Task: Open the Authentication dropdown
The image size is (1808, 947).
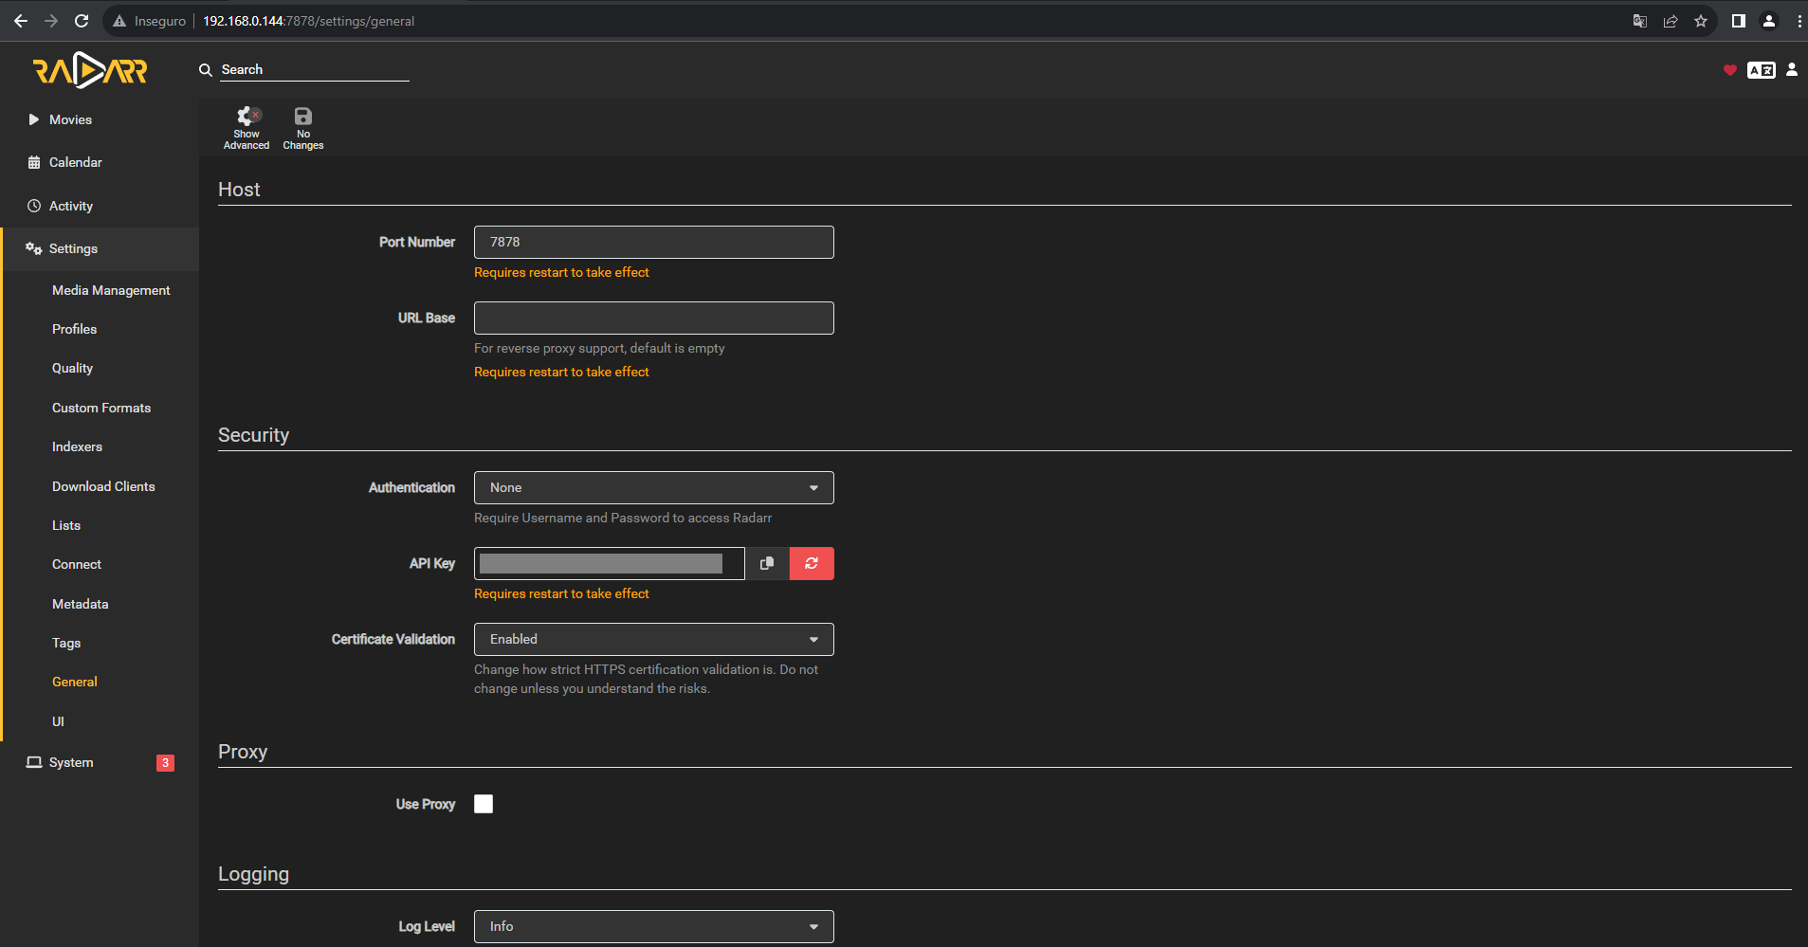Action: 653,487
